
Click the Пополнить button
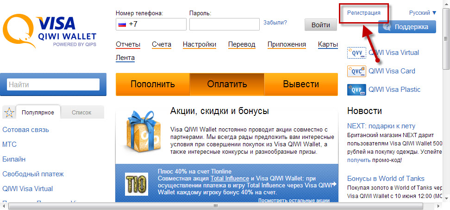click(x=153, y=84)
